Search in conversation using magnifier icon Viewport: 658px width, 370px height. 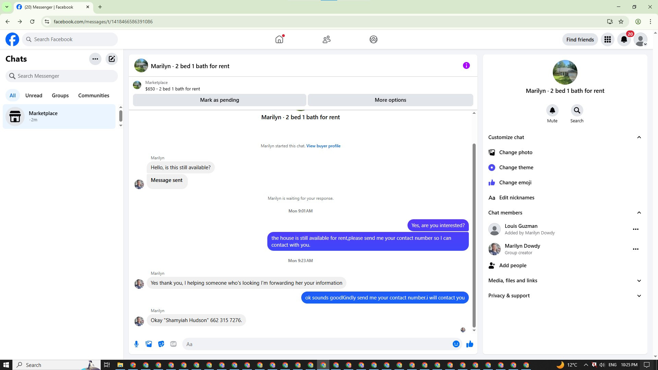tap(577, 110)
